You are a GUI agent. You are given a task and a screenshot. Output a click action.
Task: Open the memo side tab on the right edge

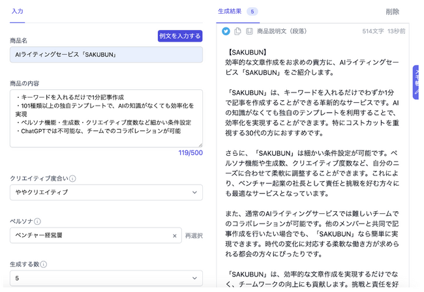pyautogui.click(x=416, y=82)
